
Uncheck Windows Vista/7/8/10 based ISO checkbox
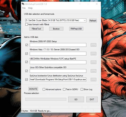[27, 54]
